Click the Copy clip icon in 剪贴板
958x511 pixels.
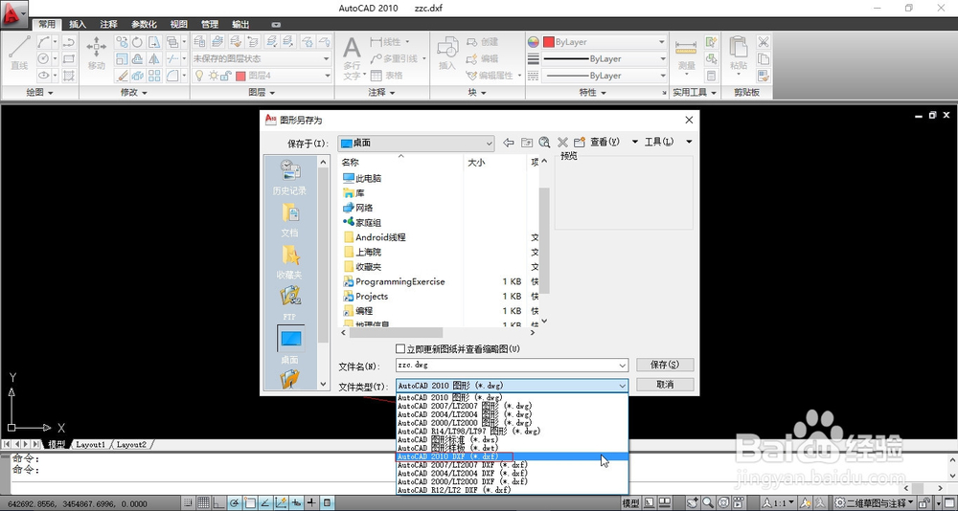[x=764, y=58]
